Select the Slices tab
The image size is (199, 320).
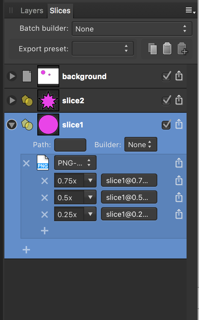(60, 11)
